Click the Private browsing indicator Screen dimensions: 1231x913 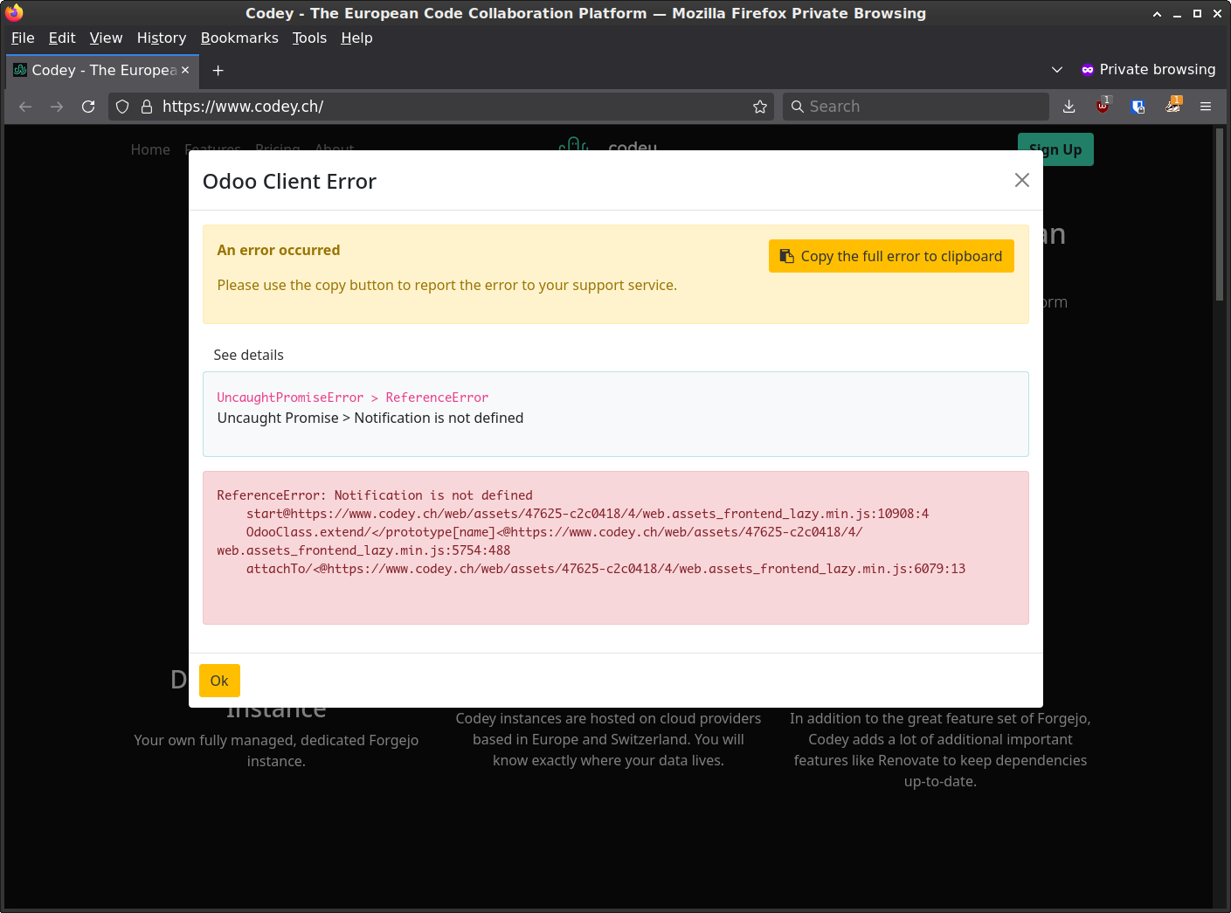1148,70
